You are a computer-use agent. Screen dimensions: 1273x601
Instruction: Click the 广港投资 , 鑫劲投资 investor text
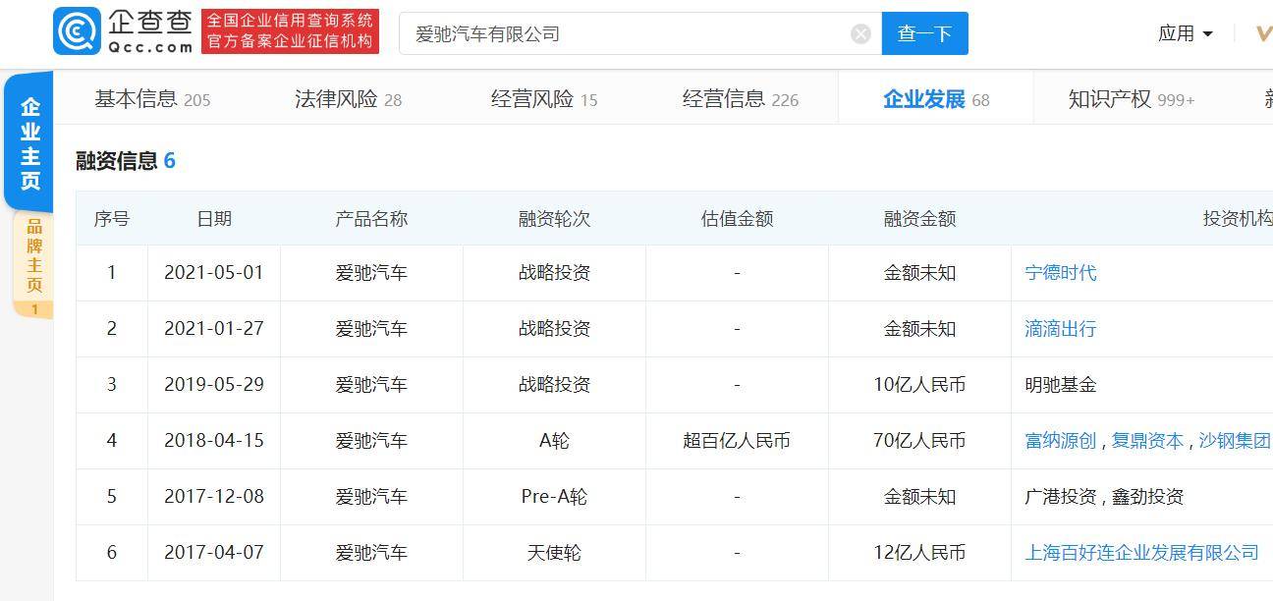(x=1104, y=497)
